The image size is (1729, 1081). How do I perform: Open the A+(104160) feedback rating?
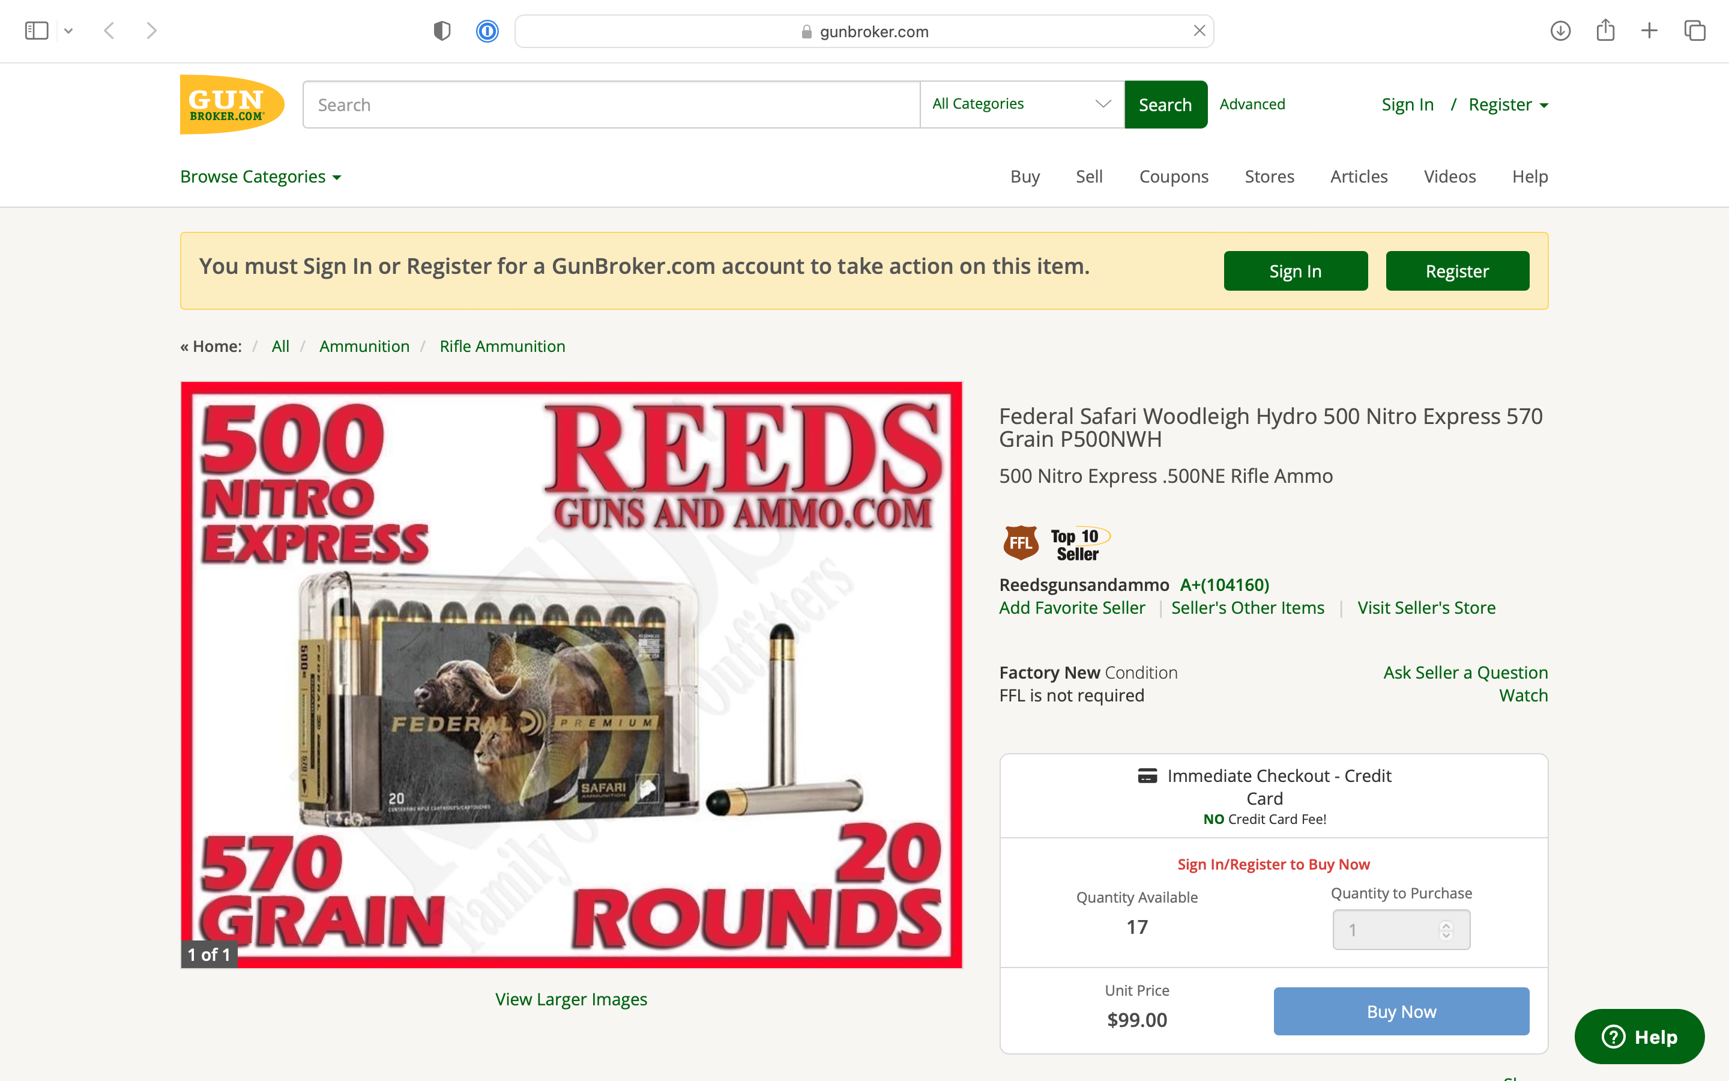(1224, 585)
